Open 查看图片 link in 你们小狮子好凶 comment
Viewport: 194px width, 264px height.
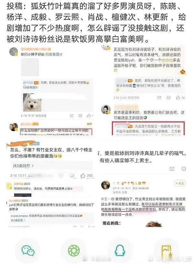click(x=54, y=54)
